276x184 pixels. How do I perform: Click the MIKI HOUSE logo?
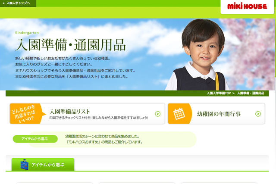247,6
